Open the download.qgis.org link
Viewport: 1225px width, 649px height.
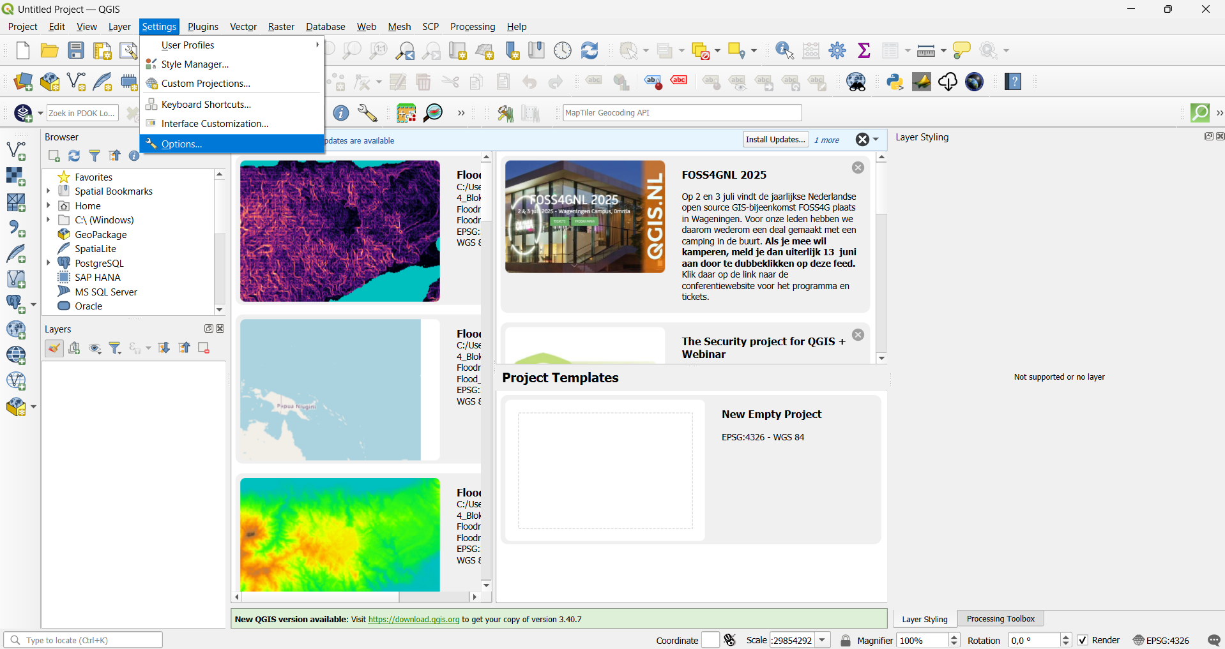pyautogui.click(x=413, y=619)
